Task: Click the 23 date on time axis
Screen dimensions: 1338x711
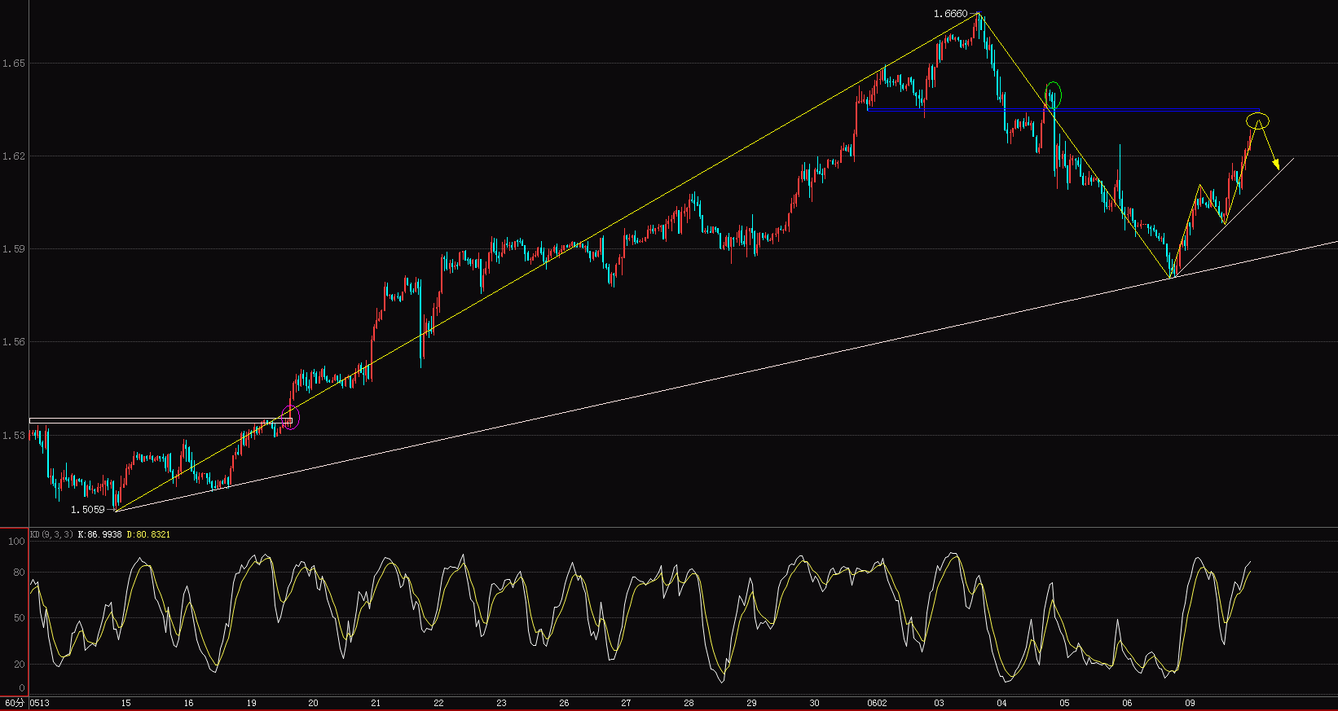Action: coord(501,703)
